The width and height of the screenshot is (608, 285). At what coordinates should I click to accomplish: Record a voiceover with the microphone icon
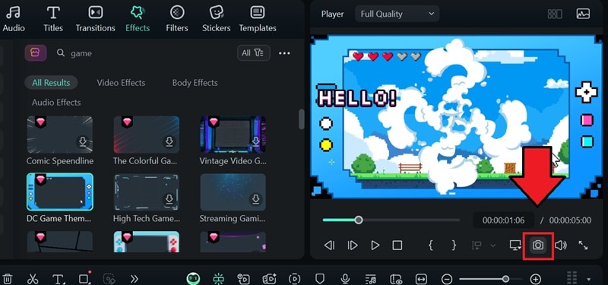pyautogui.click(x=345, y=279)
